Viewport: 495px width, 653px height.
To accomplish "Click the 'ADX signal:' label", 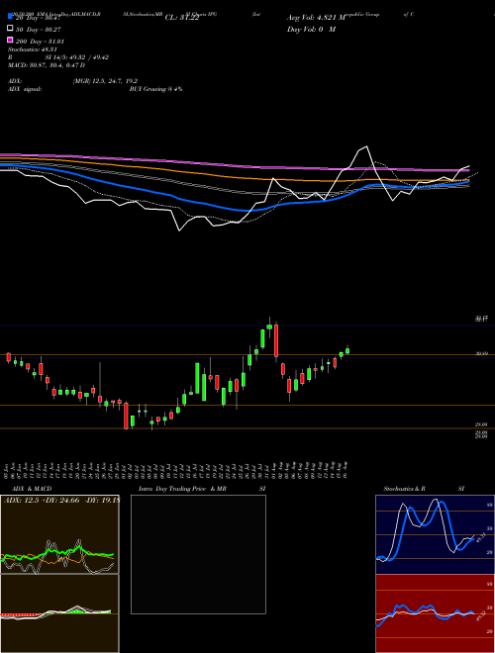I will coord(25,89).
